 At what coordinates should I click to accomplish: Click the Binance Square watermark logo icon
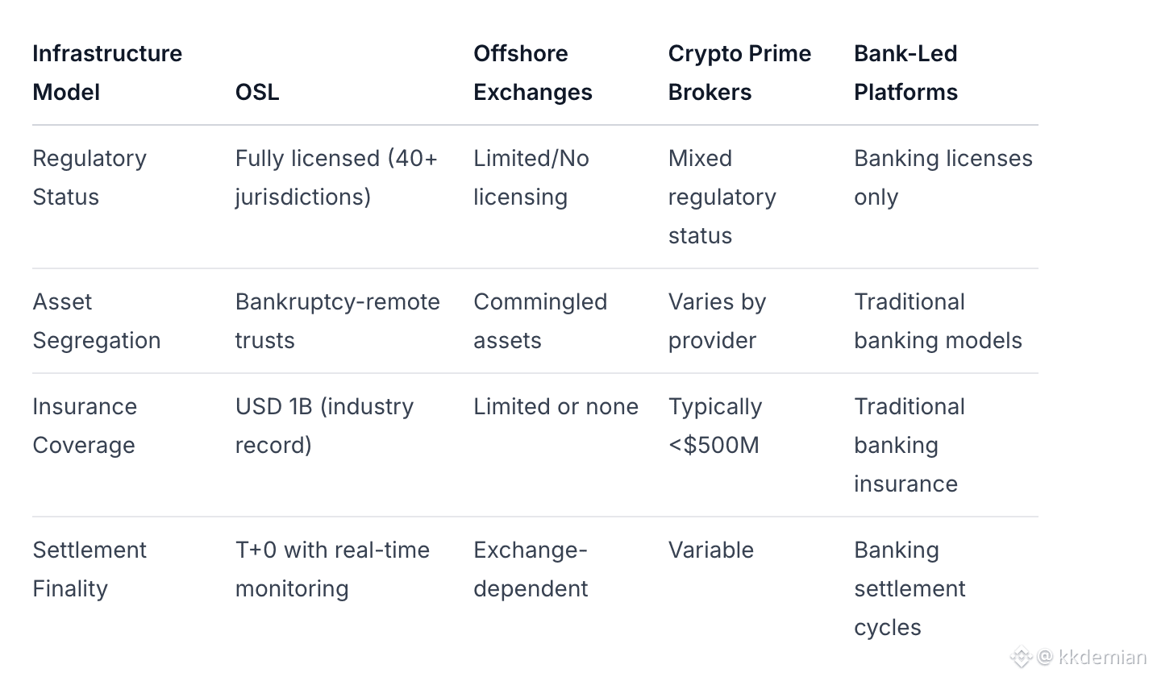click(1021, 657)
